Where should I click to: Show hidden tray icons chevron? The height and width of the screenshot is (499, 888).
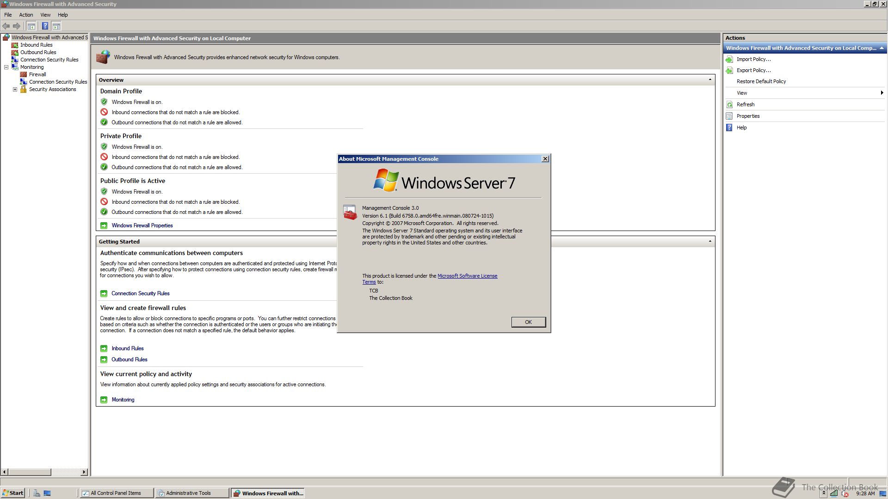[x=824, y=493]
